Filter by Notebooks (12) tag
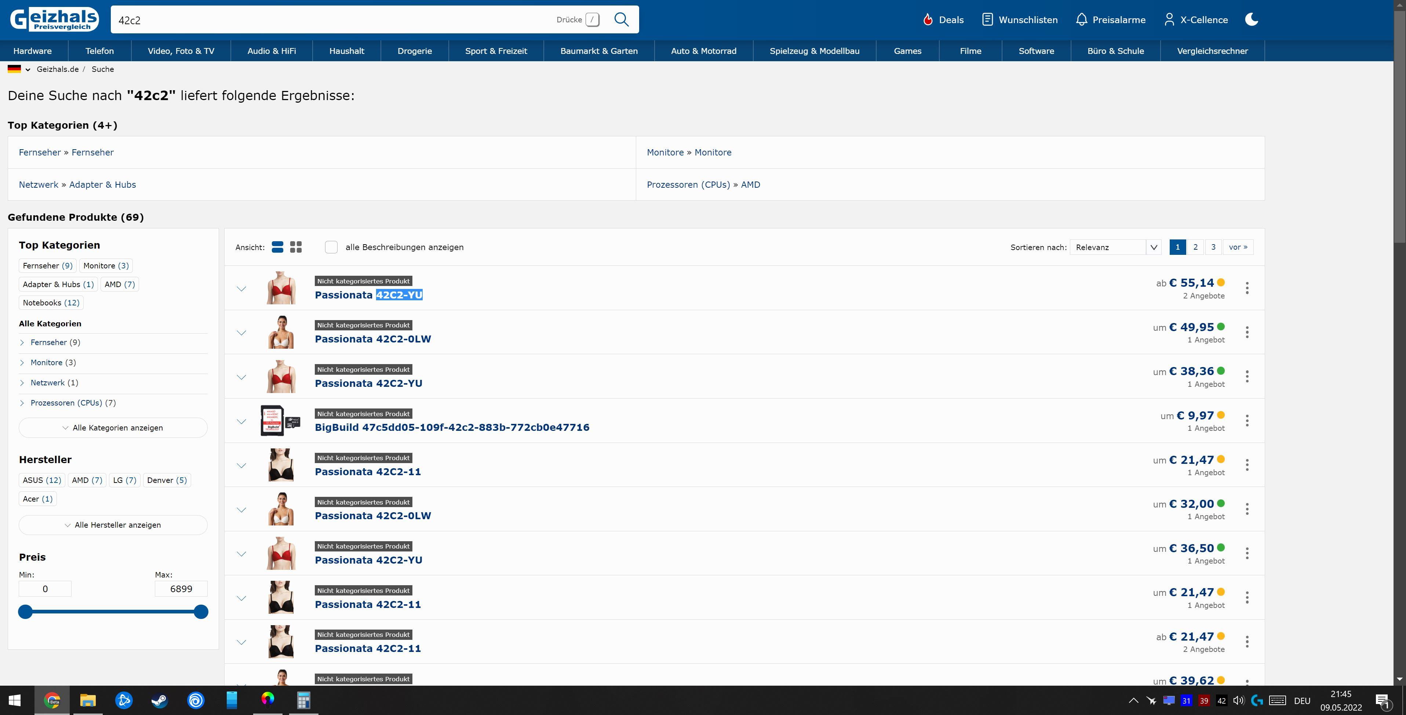Image resolution: width=1406 pixels, height=715 pixels. tap(51, 303)
